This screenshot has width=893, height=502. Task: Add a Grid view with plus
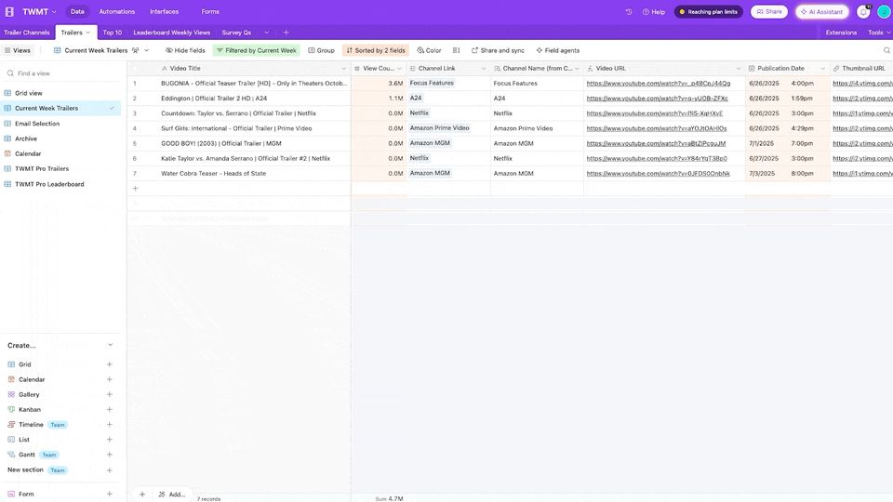click(110, 364)
